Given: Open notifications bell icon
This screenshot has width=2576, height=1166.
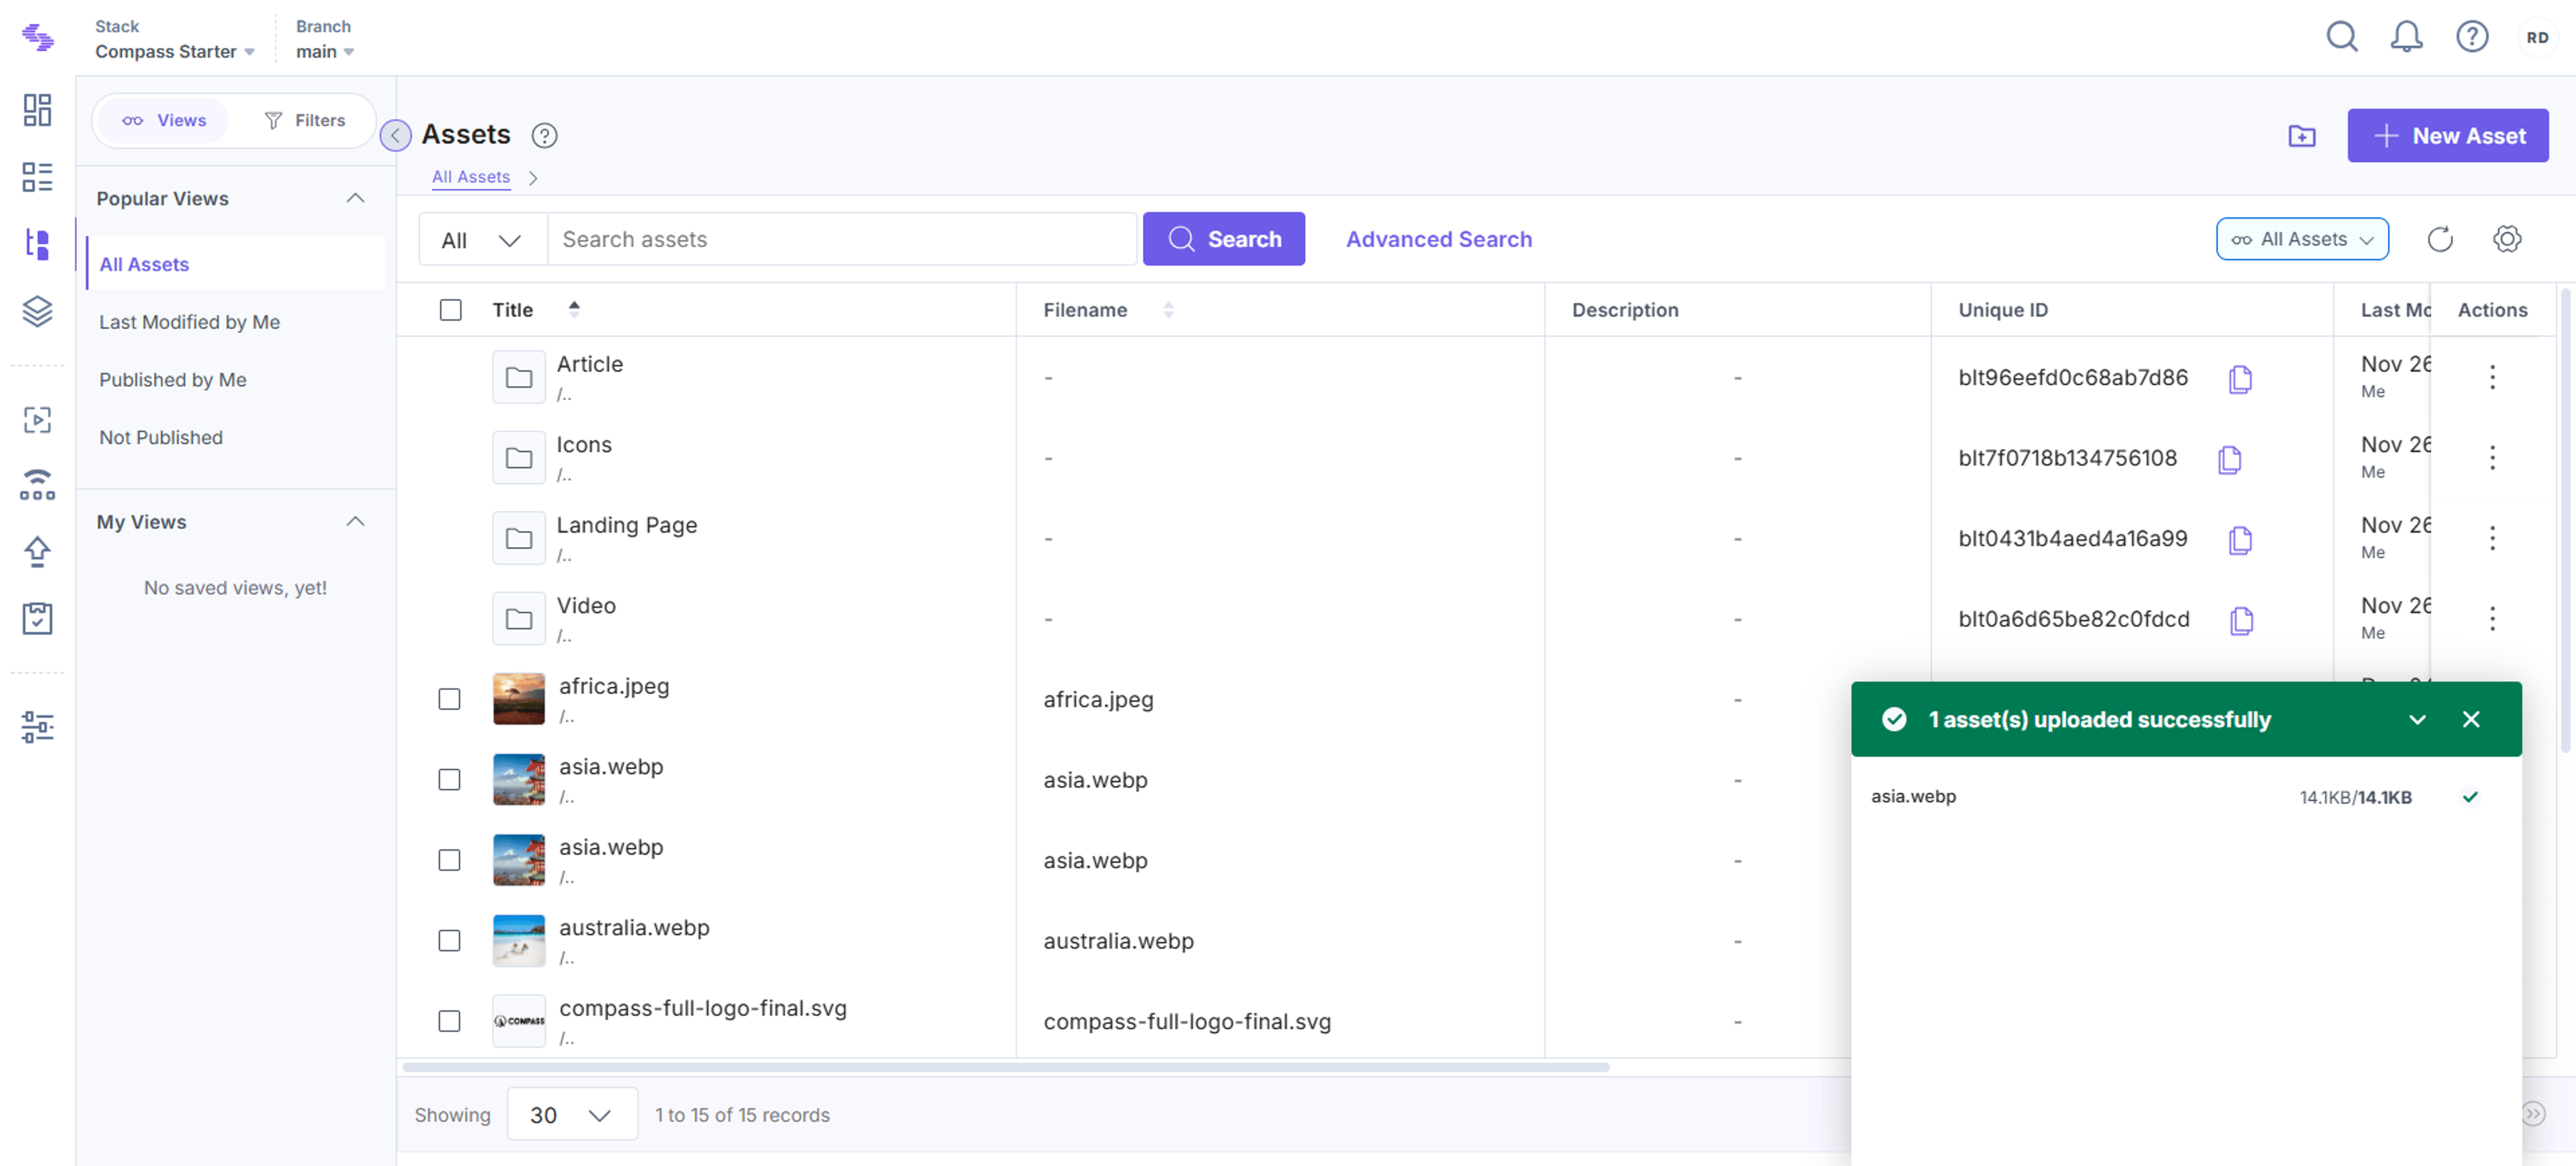Looking at the screenshot, I should [x=2406, y=37].
